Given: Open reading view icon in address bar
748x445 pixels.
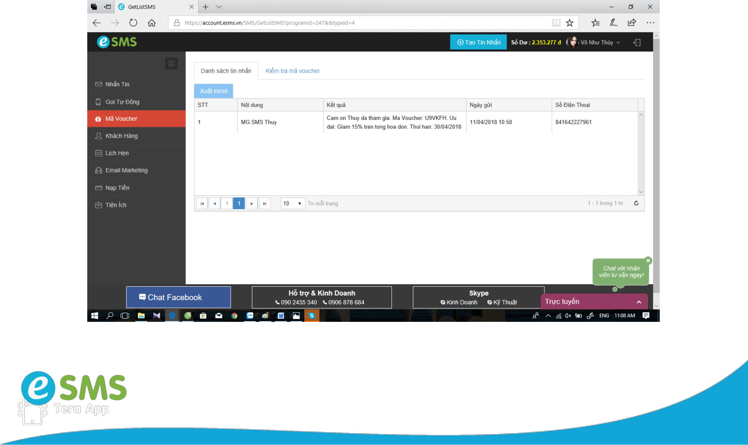Looking at the screenshot, I should (556, 23).
